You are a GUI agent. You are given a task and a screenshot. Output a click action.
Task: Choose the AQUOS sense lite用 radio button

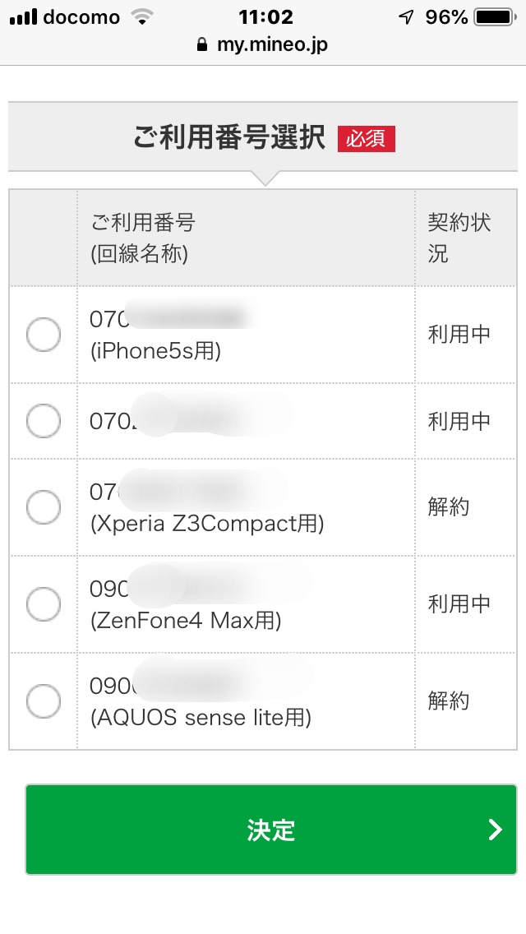point(44,701)
